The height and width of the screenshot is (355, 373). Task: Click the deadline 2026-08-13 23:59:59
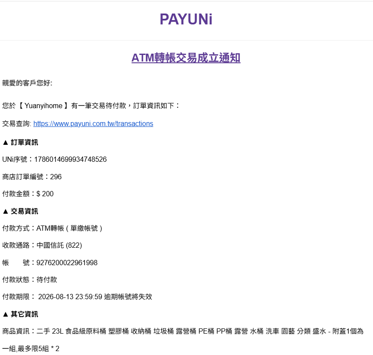70,297
